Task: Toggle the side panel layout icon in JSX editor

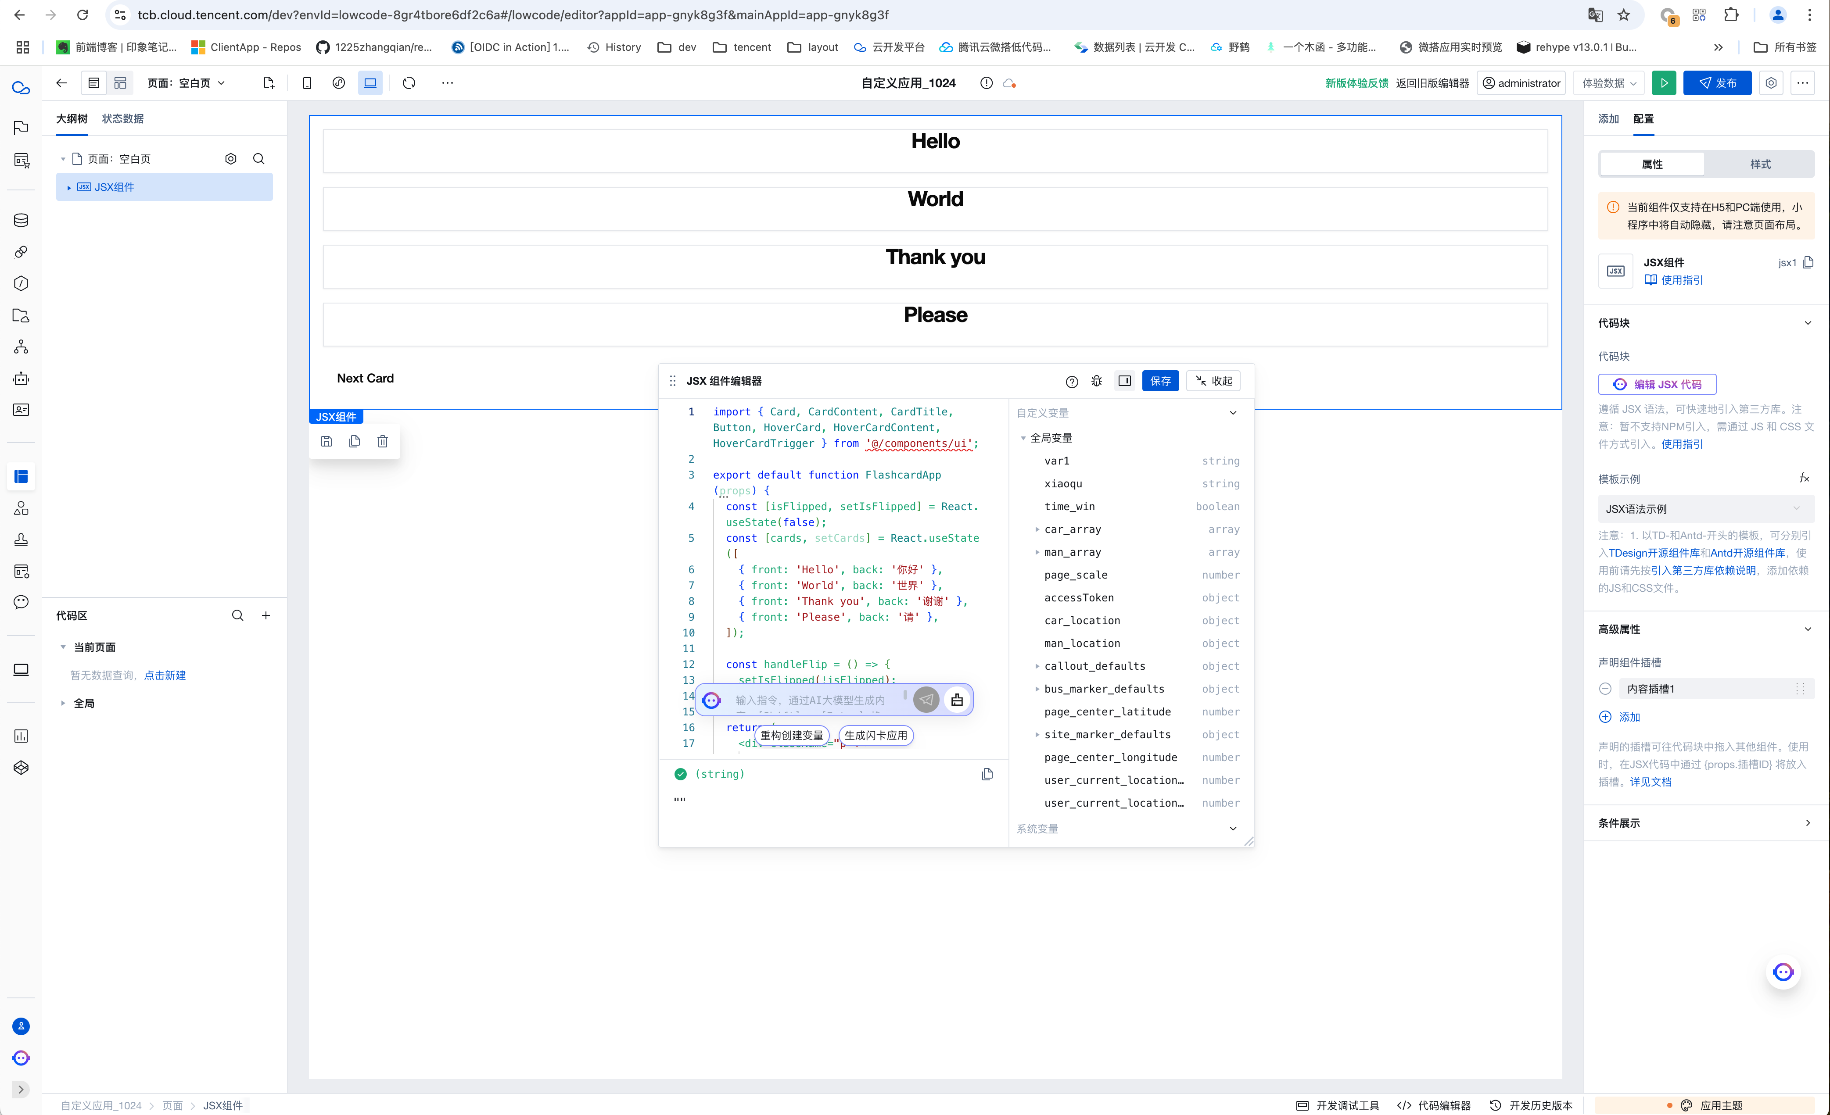Action: (1124, 381)
